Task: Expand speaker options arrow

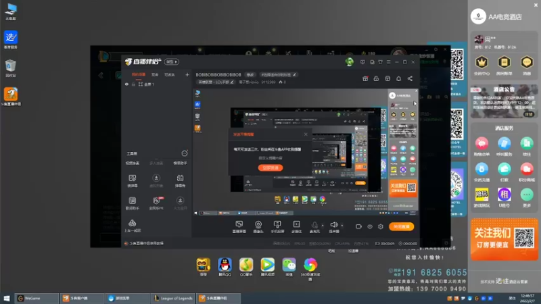Action: (x=342, y=226)
